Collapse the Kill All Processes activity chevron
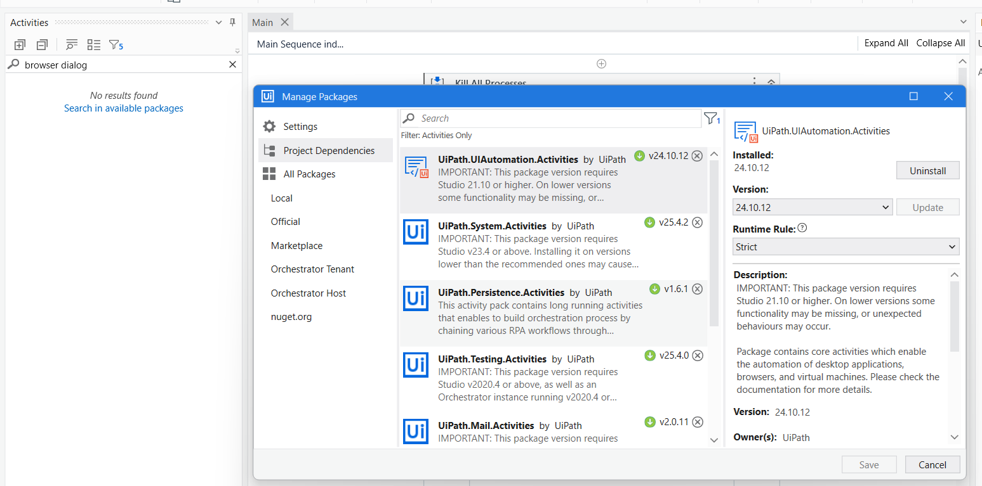Viewport: 982px width, 486px height. point(771,82)
